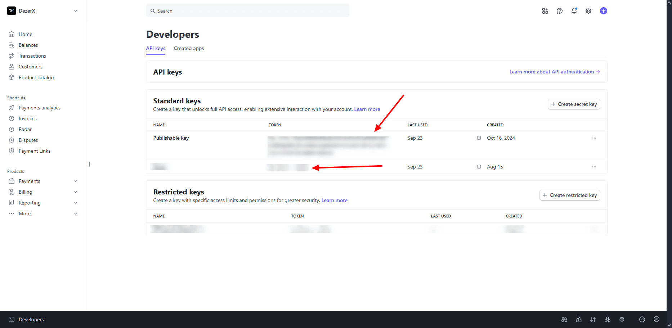Click the purple plus create button

point(603,11)
